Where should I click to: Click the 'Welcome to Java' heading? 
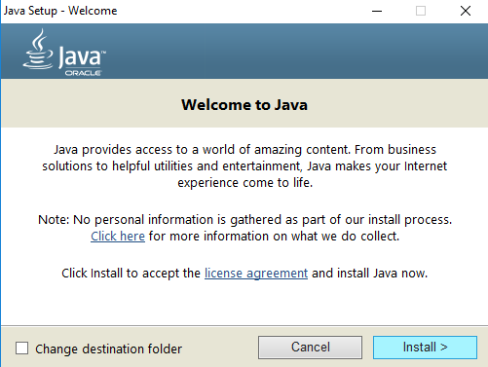[x=244, y=105]
